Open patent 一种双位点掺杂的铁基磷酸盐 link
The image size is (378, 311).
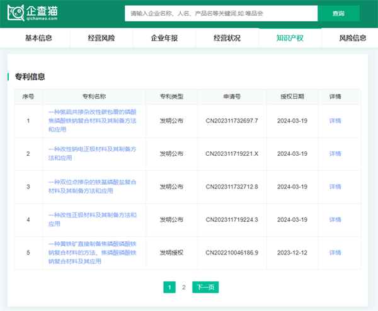(x=93, y=187)
